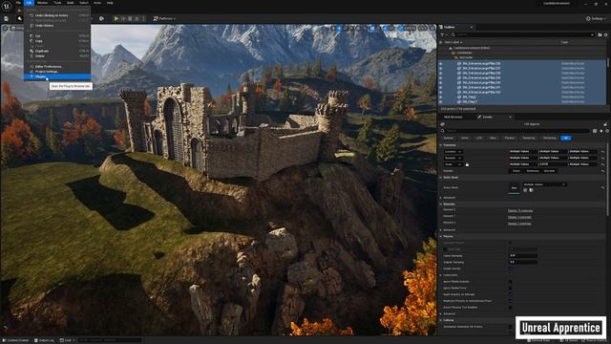Open the Tools menu
This screenshot has height=344, width=611.
coord(57,3)
